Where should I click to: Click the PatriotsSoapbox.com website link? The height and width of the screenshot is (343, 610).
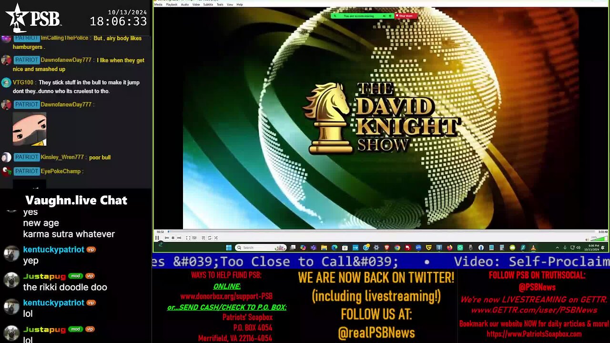(534, 334)
